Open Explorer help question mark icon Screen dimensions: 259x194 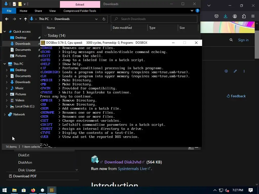pyautogui.click(x=197, y=11)
